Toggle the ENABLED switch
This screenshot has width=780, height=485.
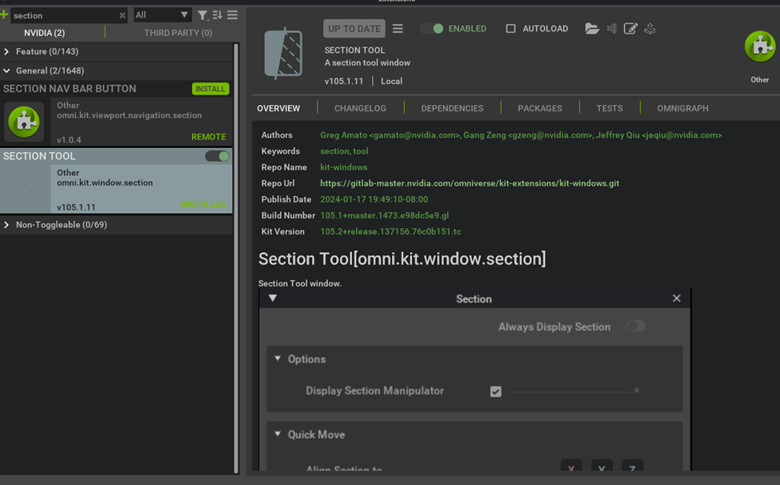tap(432, 29)
